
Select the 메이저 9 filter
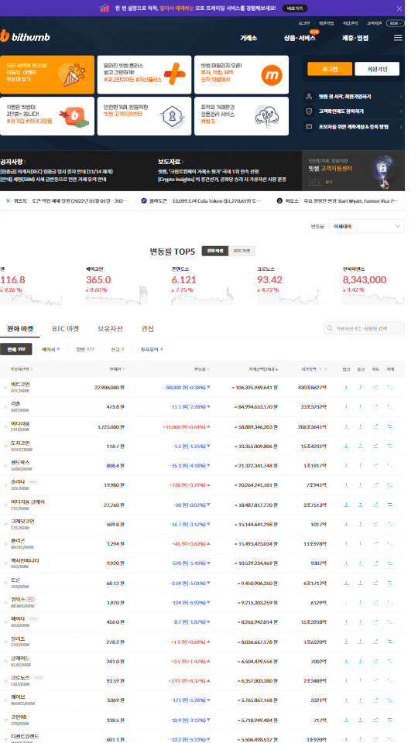(x=51, y=349)
